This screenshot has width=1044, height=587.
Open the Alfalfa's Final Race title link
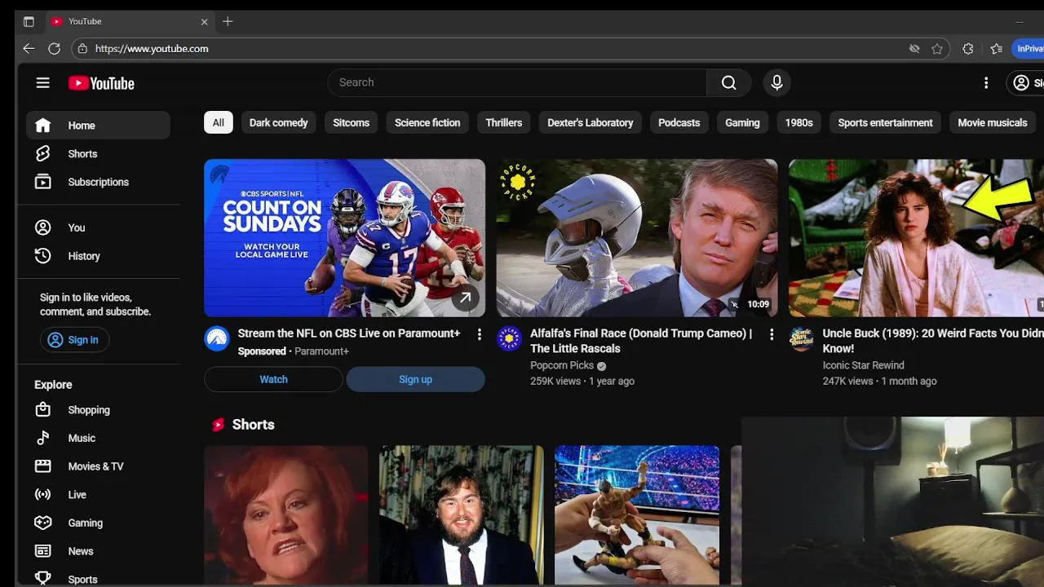click(x=641, y=341)
